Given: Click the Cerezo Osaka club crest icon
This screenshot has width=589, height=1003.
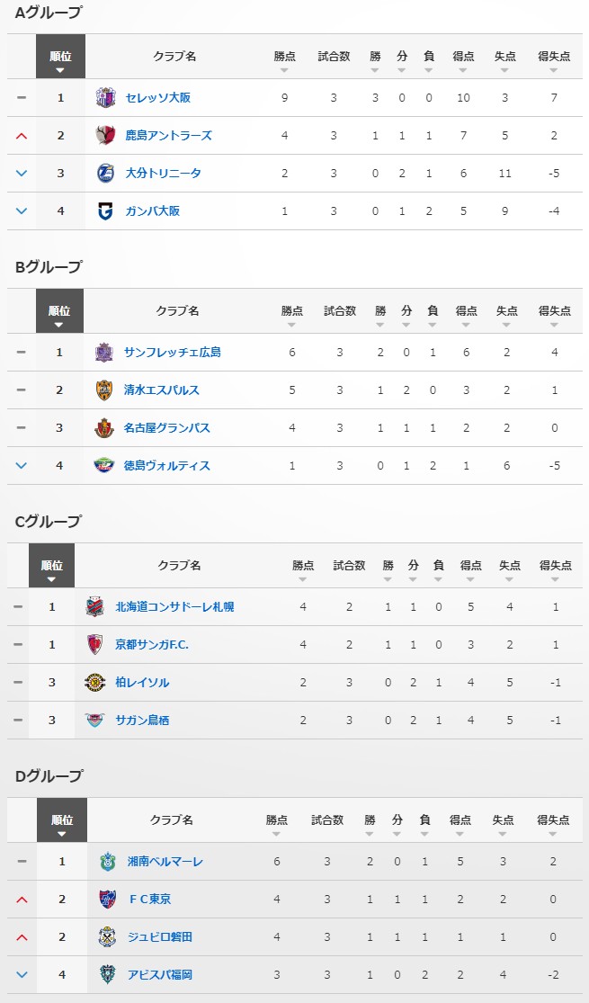Looking at the screenshot, I should click(106, 97).
